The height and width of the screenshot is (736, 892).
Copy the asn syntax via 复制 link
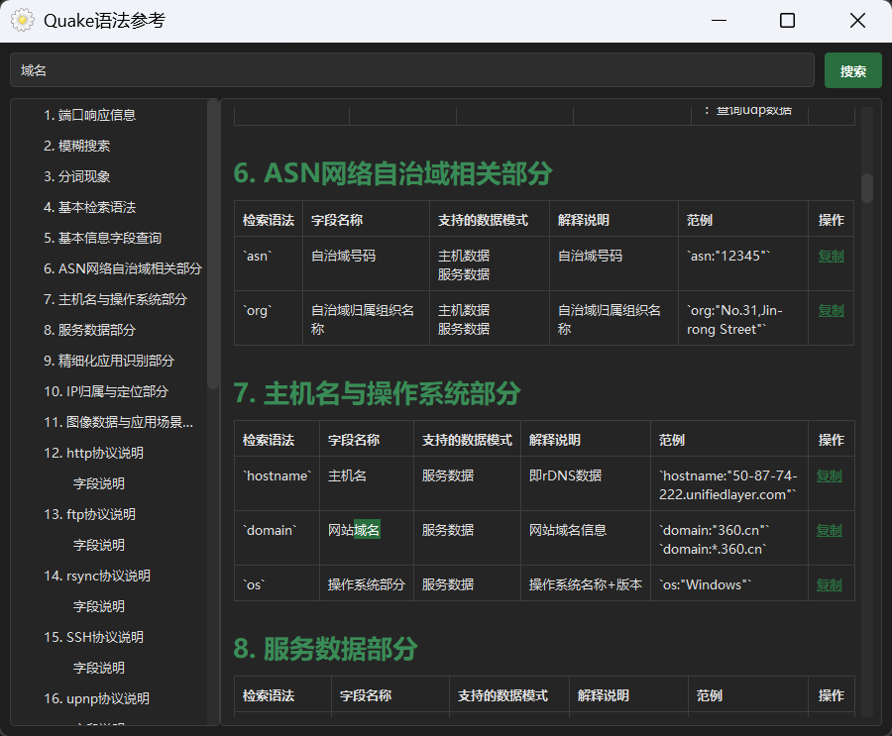831,256
